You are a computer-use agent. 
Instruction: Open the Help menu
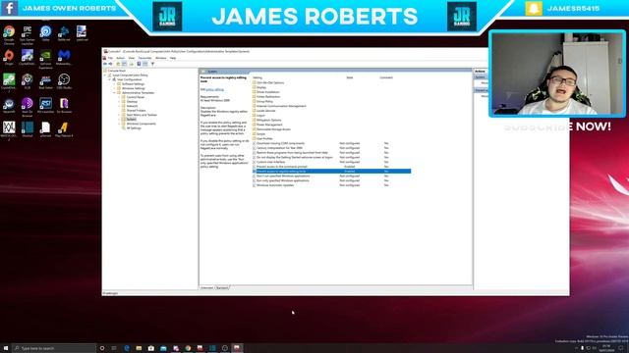173,58
